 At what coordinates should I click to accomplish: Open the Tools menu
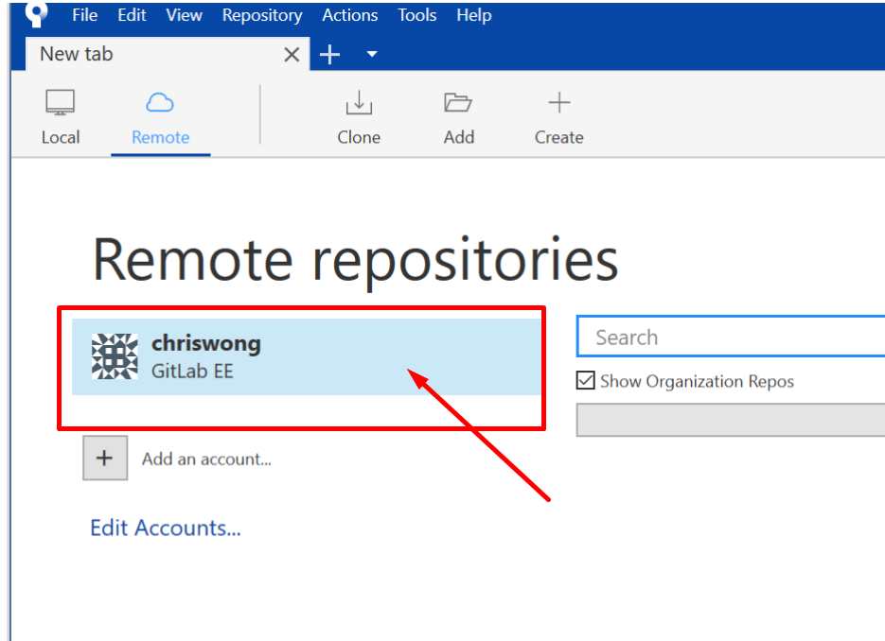(417, 15)
